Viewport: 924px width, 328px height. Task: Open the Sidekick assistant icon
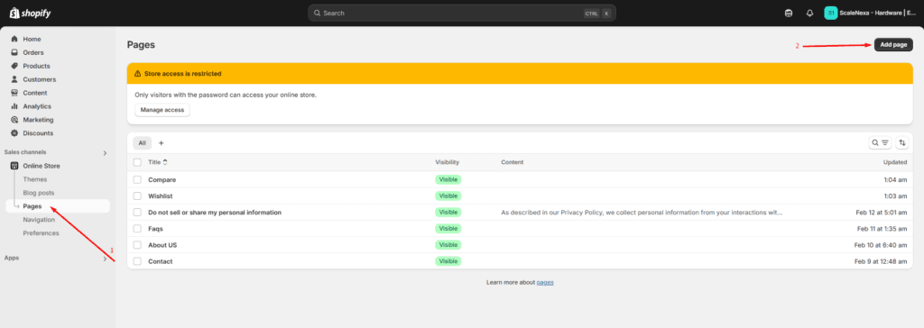point(789,13)
